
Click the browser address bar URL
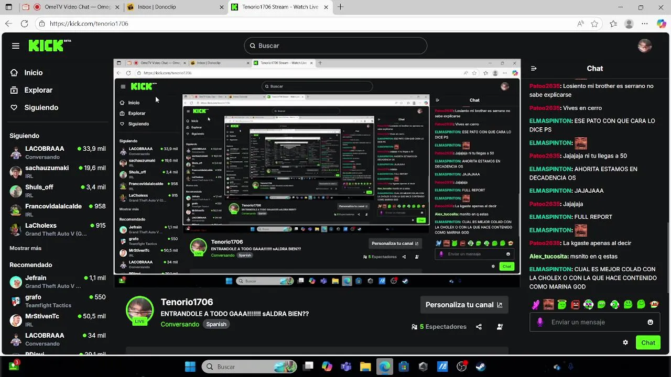click(x=89, y=24)
